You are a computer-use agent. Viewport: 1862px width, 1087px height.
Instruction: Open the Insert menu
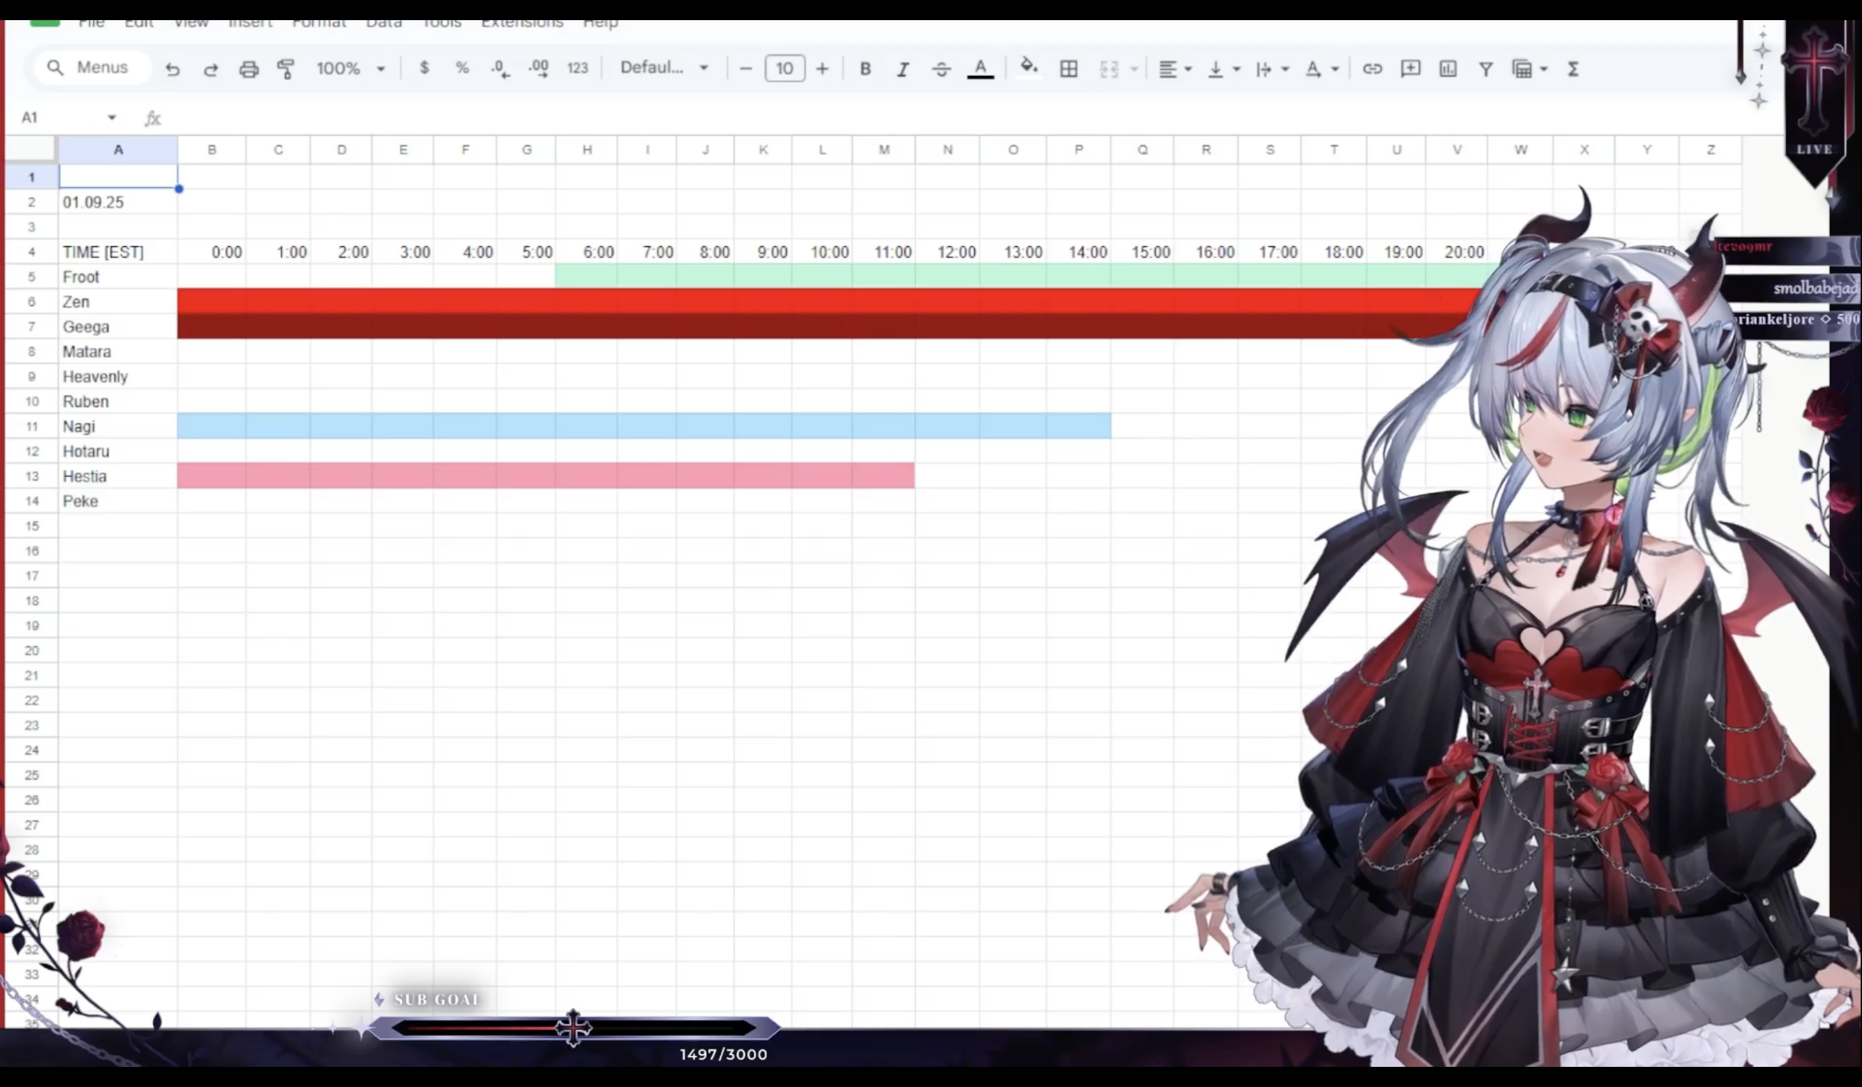pos(250,23)
